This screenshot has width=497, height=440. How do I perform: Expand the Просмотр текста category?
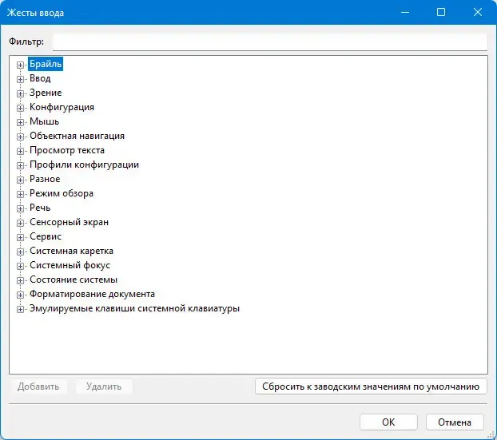(20, 151)
